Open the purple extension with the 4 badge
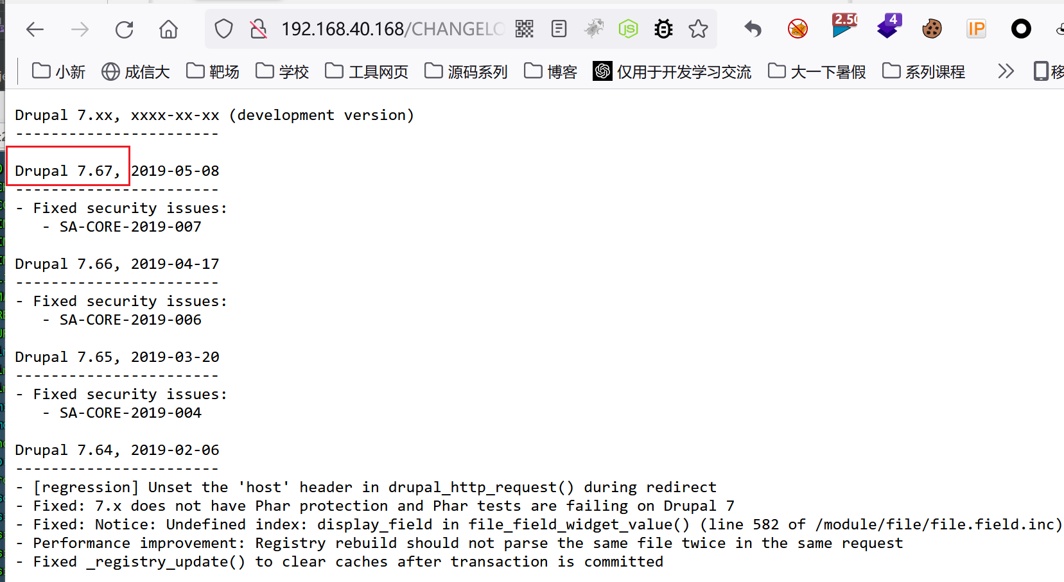 point(889,26)
